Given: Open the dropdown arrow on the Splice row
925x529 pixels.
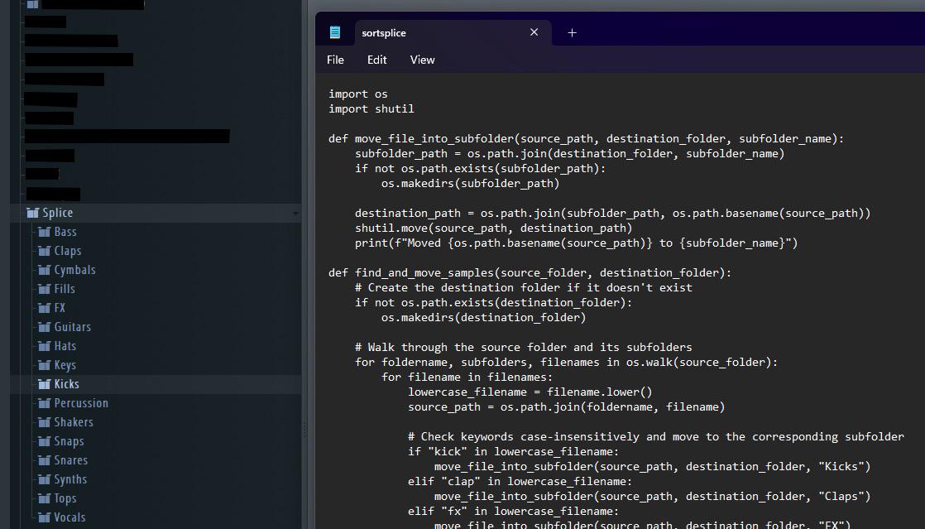Looking at the screenshot, I should (x=295, y=213).
